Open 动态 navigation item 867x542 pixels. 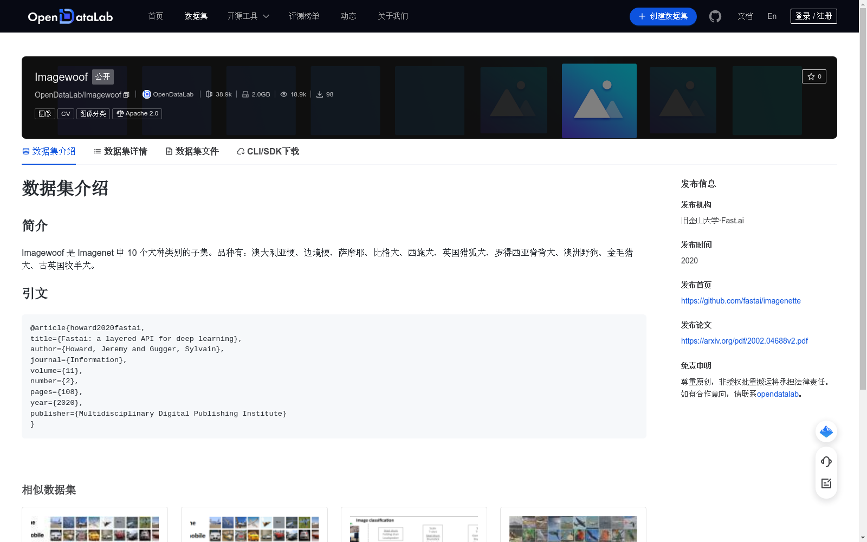pos(348,16)
